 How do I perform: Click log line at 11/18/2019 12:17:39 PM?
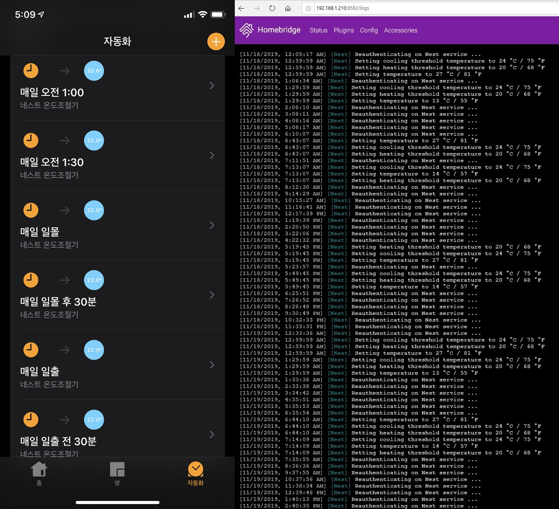pyautogui.click(x=360, y=214)
